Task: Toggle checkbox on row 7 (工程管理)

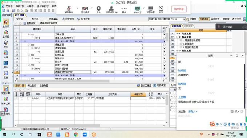Action: [165, 34]
